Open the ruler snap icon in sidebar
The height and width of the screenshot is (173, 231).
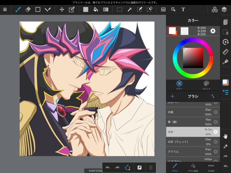[226, 52]
